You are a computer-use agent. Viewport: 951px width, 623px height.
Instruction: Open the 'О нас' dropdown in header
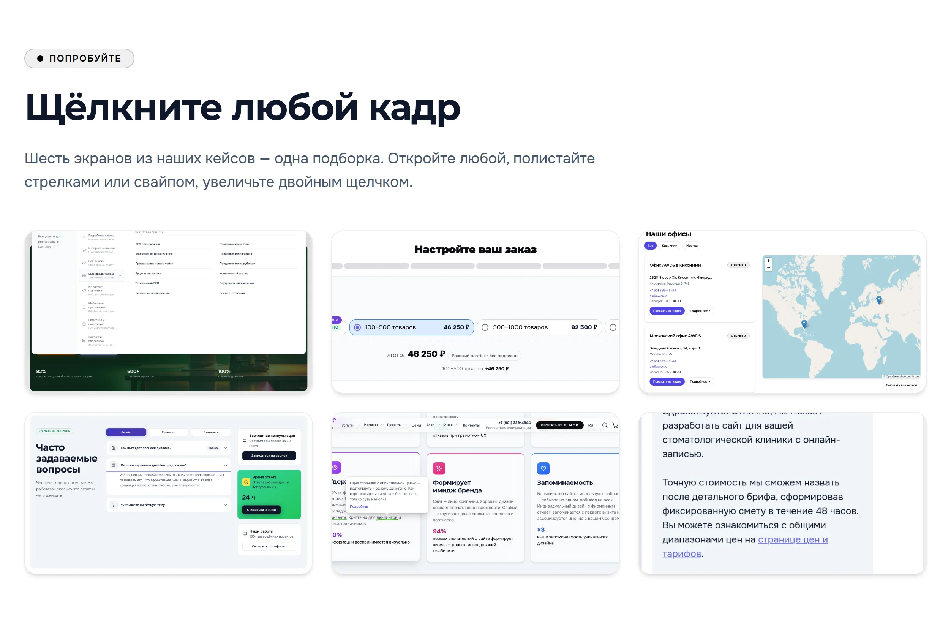[x=450, y=425]
